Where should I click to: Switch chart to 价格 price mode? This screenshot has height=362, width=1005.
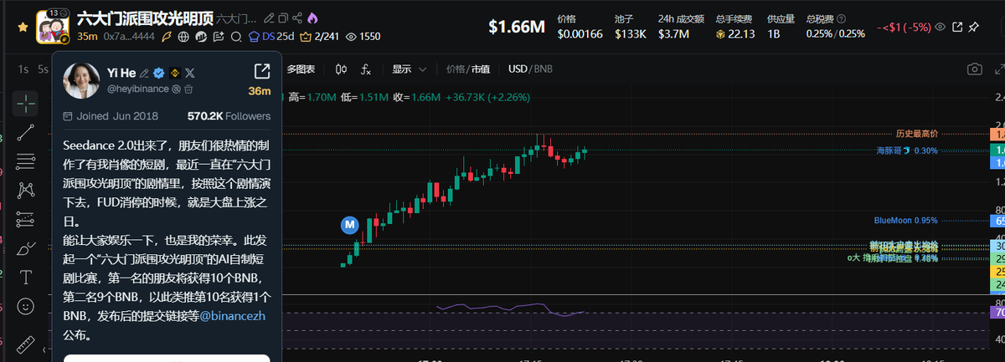pos(455,69)
